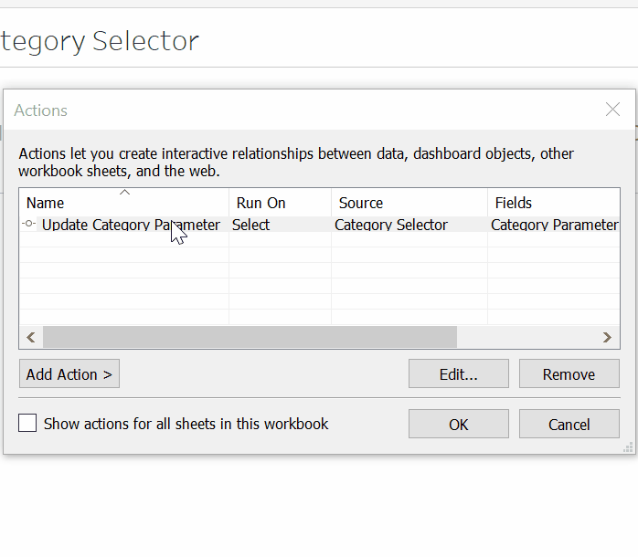Click the resize grip at the dialog corner
Image resolution: width=638 pixels, height=557 pixels.
(628, 447)
